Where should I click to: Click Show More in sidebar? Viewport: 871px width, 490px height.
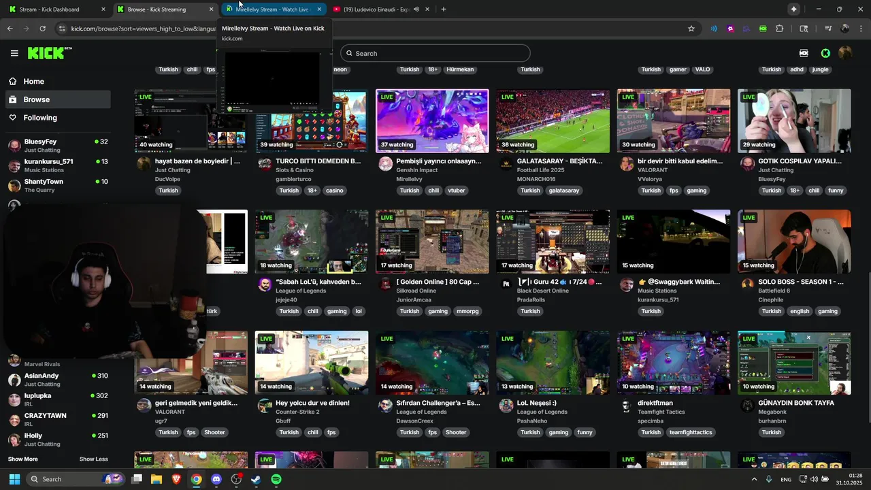tap(23, 459)
